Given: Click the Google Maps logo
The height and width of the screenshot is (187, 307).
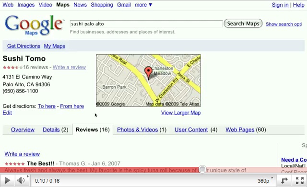Looking at the screenshot, I should coord(35,25).
